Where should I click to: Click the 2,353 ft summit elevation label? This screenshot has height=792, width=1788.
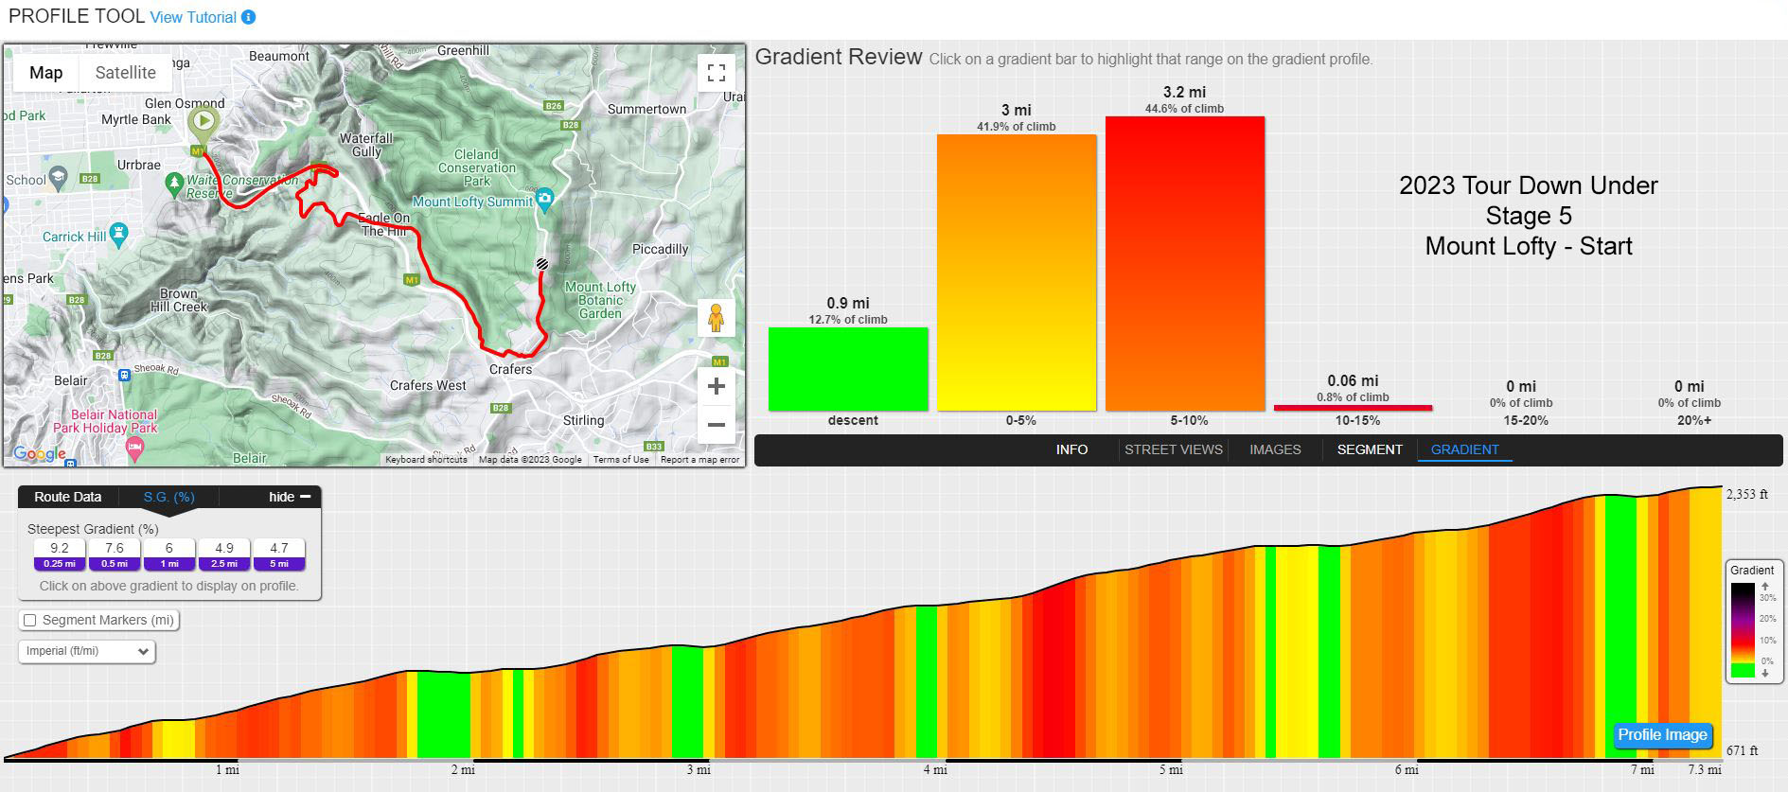tap(1747, 494)
